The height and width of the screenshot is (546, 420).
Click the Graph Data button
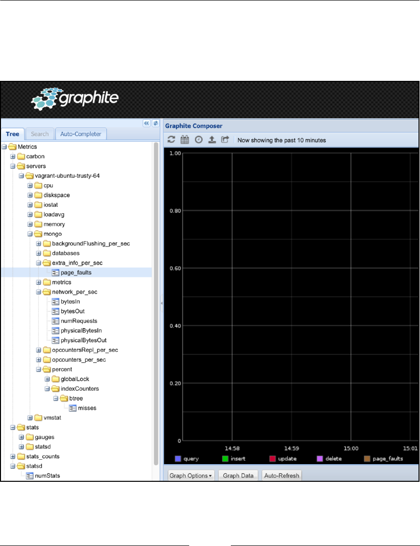238,475
